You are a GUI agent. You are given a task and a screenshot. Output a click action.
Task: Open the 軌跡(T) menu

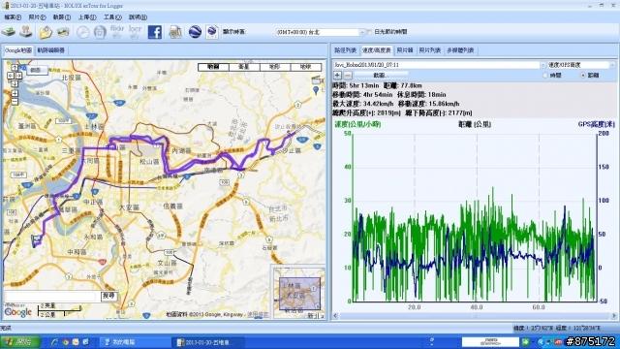click(x=62, y=17)
